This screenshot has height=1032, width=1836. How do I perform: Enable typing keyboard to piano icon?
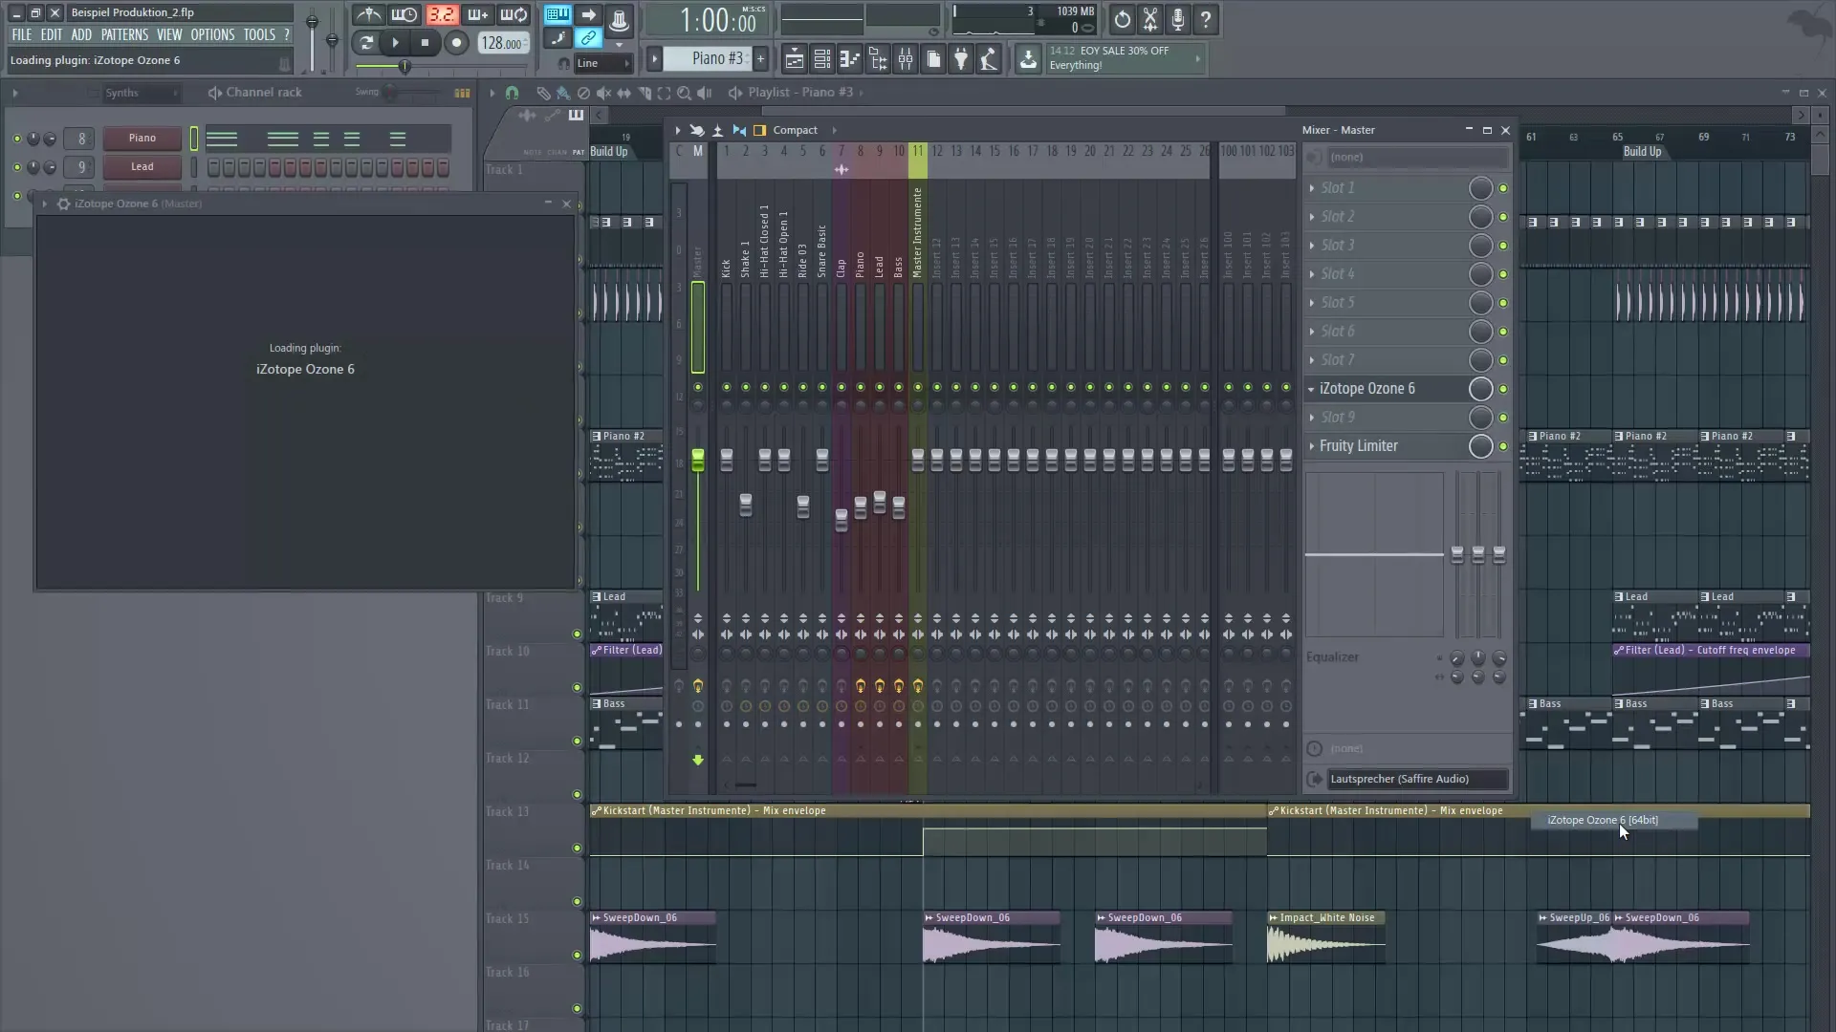click(x=557, y=15)
